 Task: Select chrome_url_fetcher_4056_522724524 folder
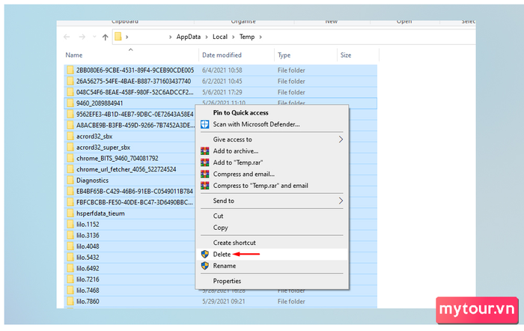point(127,169)
